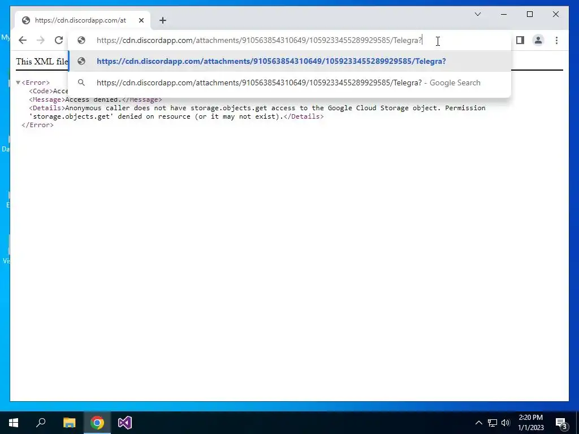Toggle the Chrome side panel icon
Screen dimensions: 579x434
[x=520, y=40]
